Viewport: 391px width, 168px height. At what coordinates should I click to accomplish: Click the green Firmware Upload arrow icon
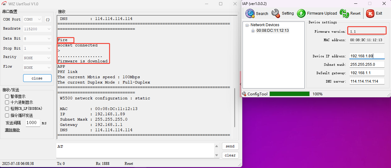coord(301,13)
